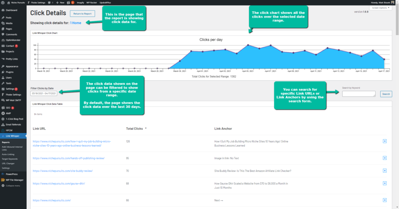Open site-buddy-review link URL
Image resolution: width=399 pixels, height=209 pixels.
click(x=63, y=171)
